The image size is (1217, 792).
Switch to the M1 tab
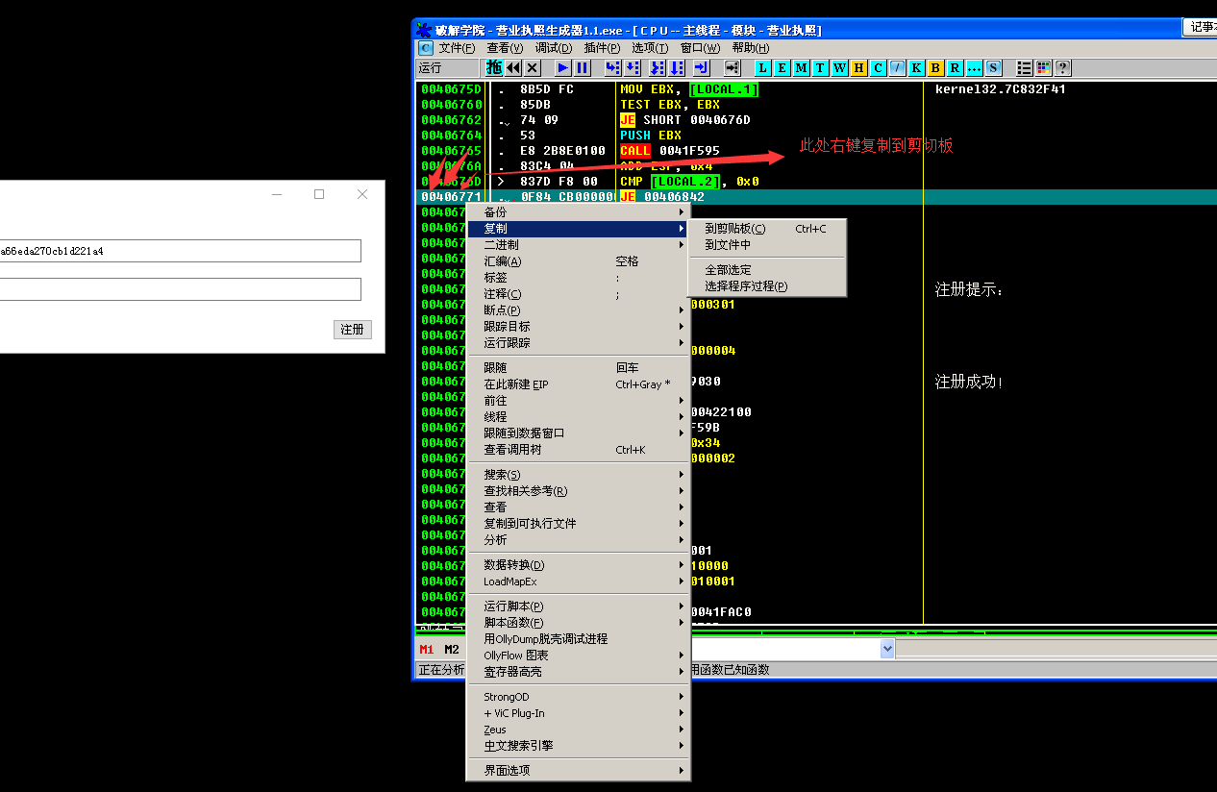(427, 650)
